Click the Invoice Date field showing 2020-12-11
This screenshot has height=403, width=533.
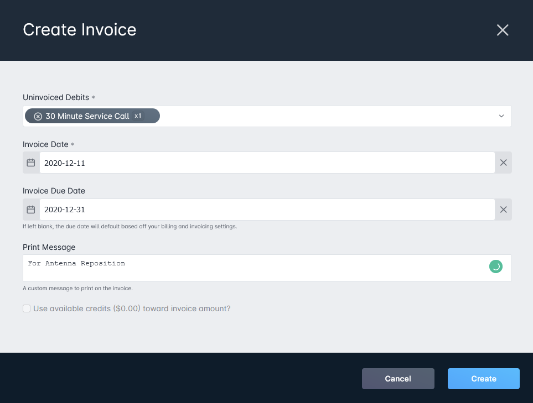tap(267, 163)
